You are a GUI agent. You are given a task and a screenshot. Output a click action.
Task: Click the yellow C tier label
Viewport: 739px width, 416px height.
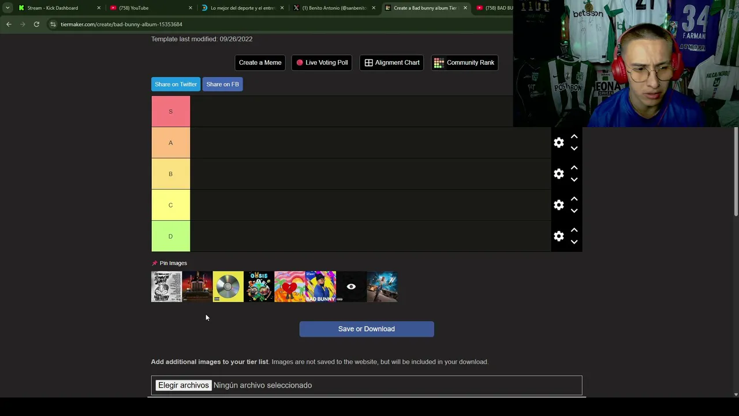tap(170, 205)
